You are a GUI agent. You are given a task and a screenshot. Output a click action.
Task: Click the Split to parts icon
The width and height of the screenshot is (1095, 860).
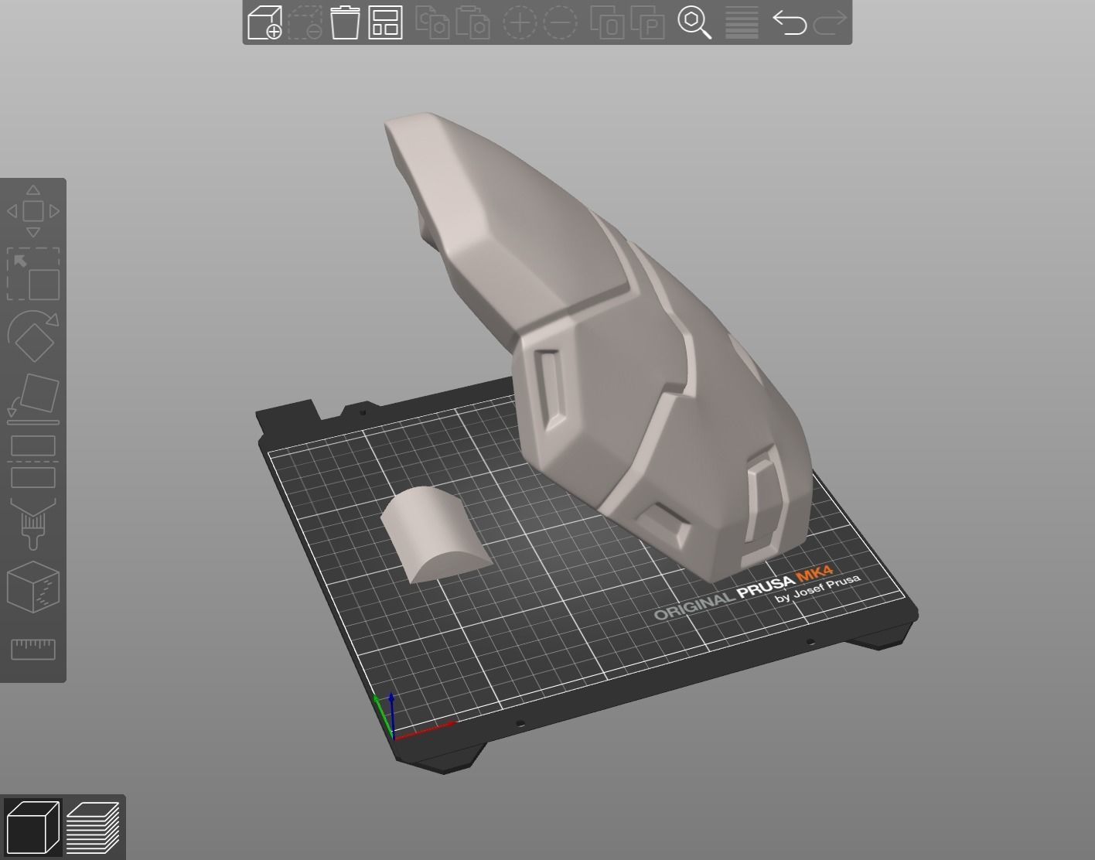(648, 22)
